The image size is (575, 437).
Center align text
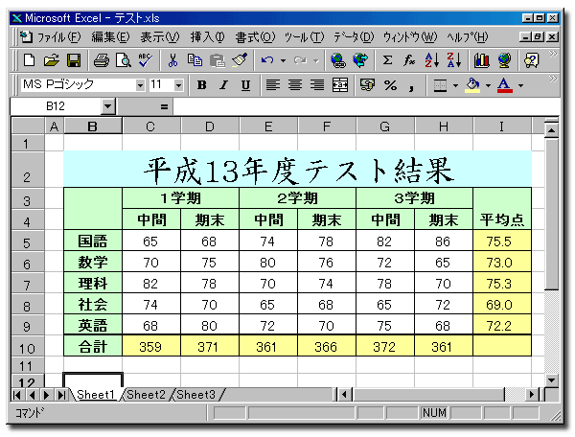click(295, 85)
